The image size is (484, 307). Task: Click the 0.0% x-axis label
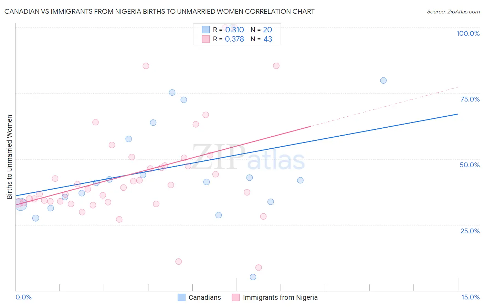coord(23,297)
